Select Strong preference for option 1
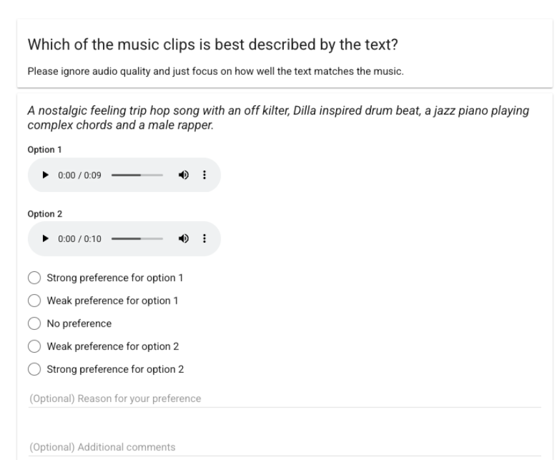This screenshot has height=460, width=558. [34, 278]
